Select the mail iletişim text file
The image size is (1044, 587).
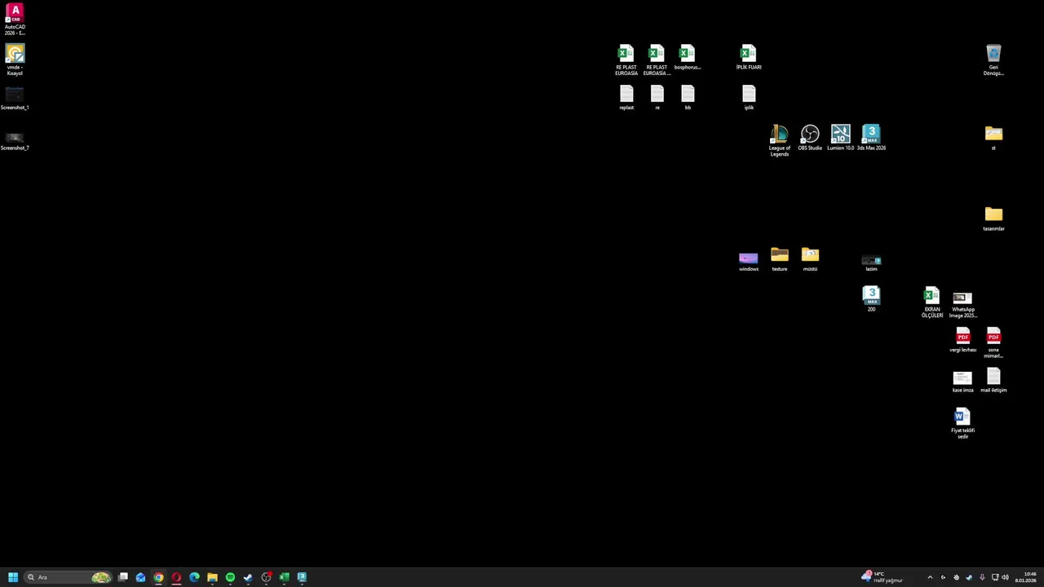coord(993,381)
